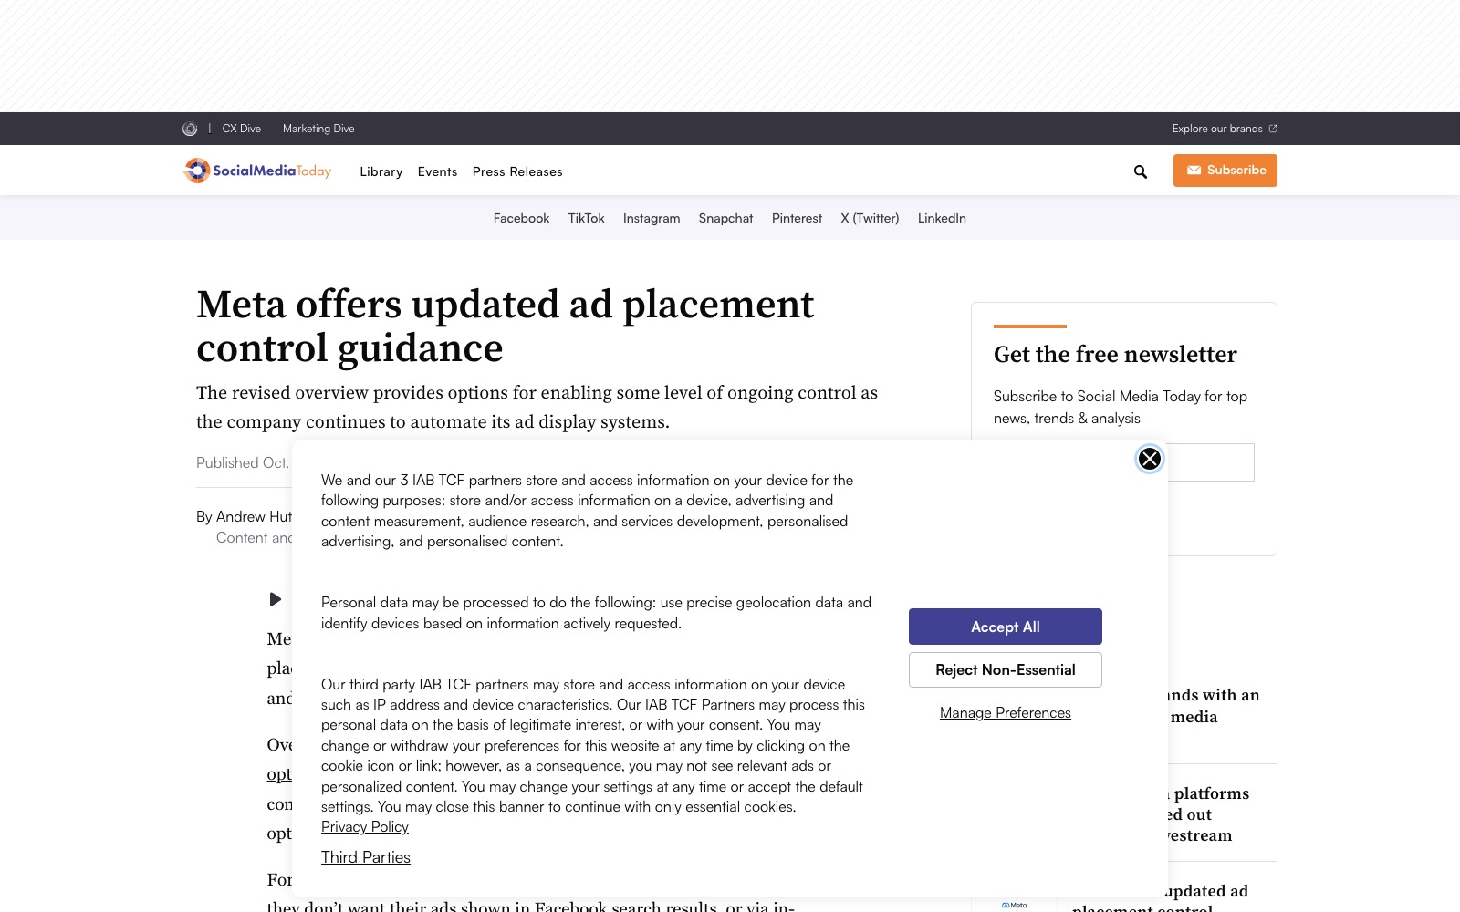Open the Events menu item

(438, 171)
